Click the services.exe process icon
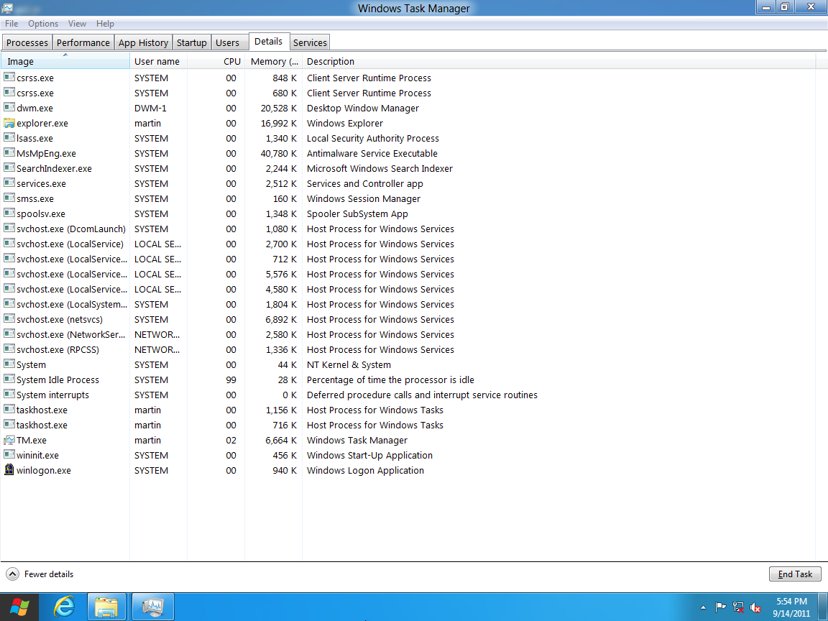The width and height of the screenshot is (828, 621). [x=9, y=183]
